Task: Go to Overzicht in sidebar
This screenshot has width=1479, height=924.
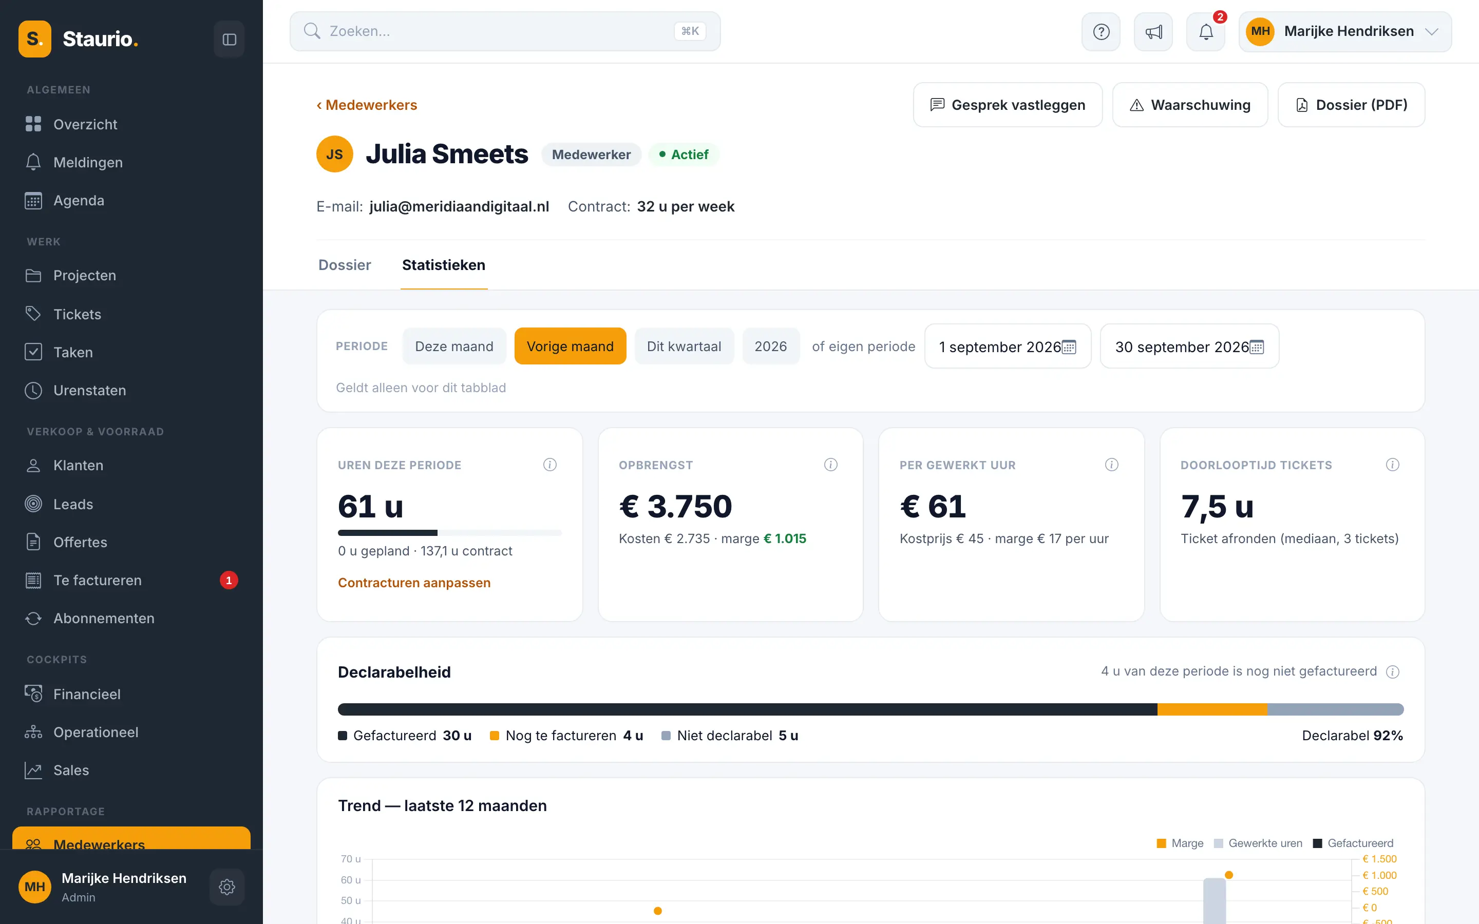Action: 131,124
